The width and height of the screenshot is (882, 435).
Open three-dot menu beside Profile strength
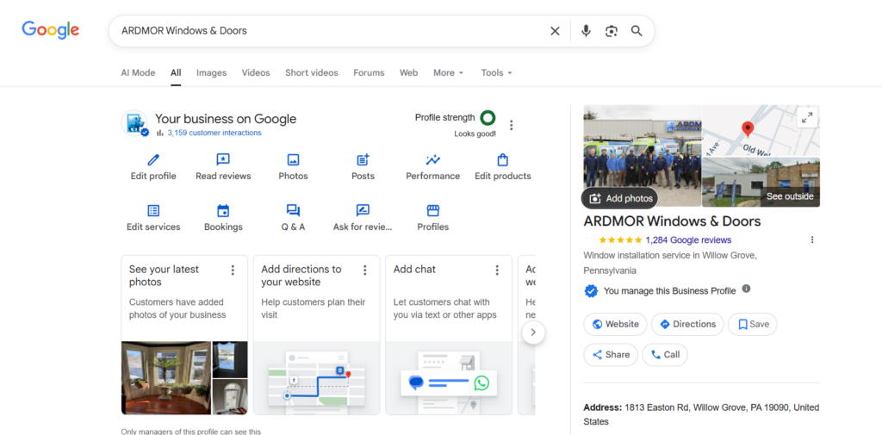(x=512, y=126)
